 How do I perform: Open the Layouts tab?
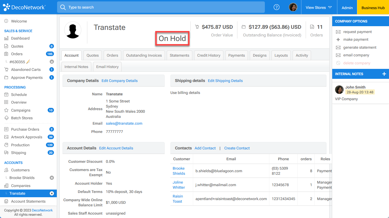click(281, 55)
